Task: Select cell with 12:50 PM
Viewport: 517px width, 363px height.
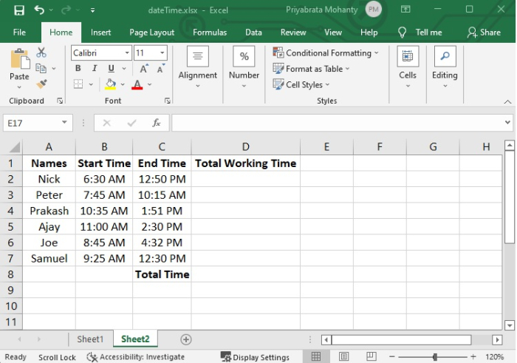Action: coord(162,179)
